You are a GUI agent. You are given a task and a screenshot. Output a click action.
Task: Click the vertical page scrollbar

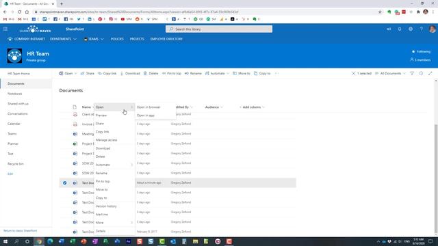point(436,178)
